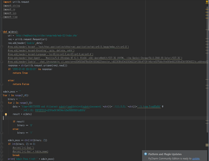The height and width of the screenshot is (161, 209).
Task: Click the 'import re' line
Action: tap(9, 9)
